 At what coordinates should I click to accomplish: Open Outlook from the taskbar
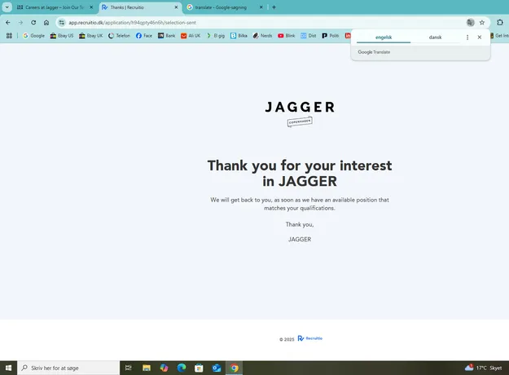[x=217, y=368]
